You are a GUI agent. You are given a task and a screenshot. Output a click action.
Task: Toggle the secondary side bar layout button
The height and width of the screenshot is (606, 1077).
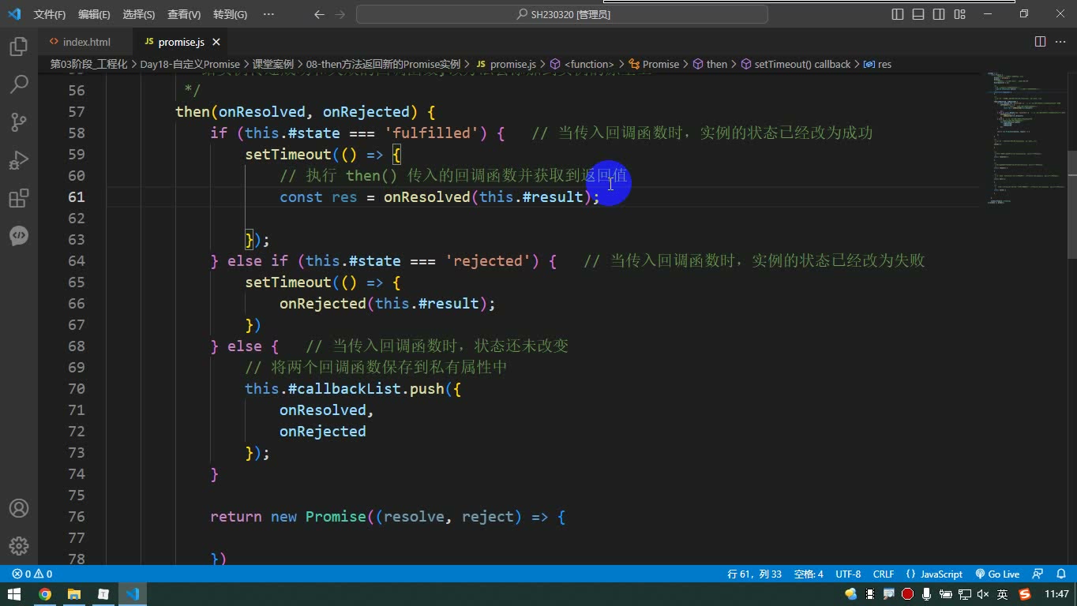[939, 14]
